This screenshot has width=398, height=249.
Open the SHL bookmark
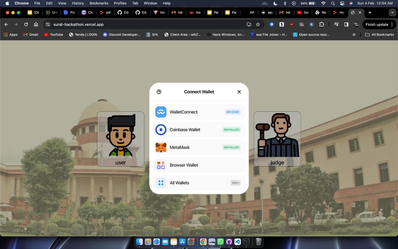(152, 35)
